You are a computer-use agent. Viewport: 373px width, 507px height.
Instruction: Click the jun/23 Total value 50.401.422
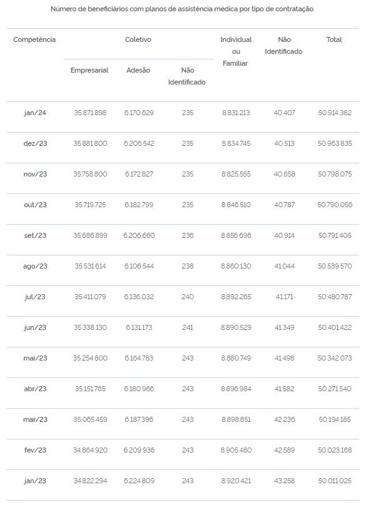coord(335,327)
